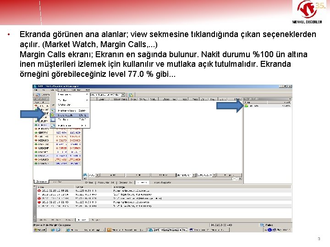The width and height of the screenshot is (330, 247).
Task: Click the leftmost main toolbar icon
Action: point(38,95)
